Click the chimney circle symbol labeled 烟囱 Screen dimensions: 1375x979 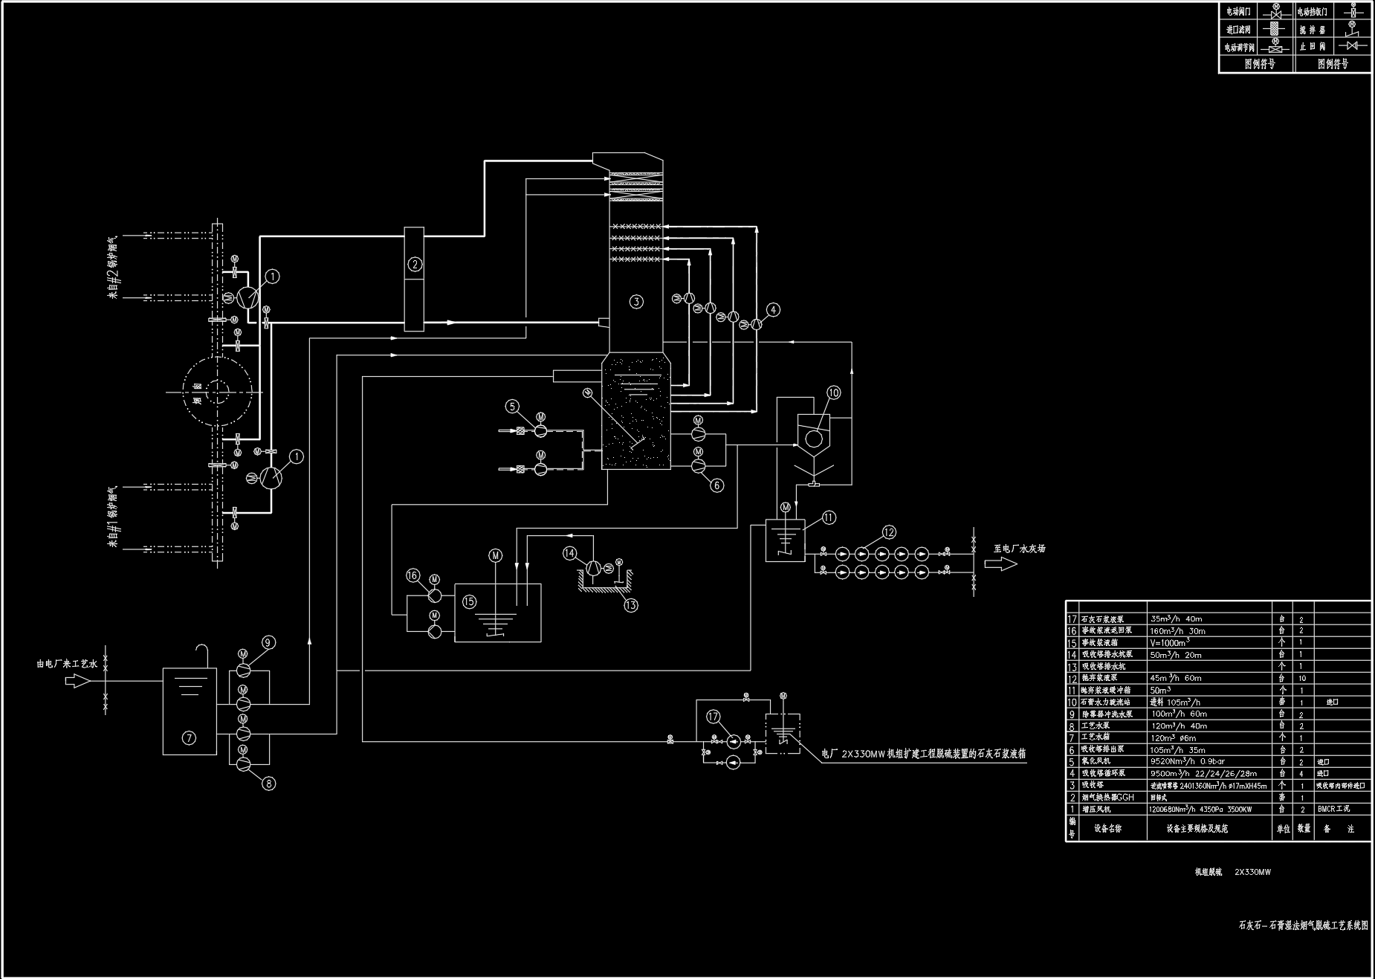217,391
